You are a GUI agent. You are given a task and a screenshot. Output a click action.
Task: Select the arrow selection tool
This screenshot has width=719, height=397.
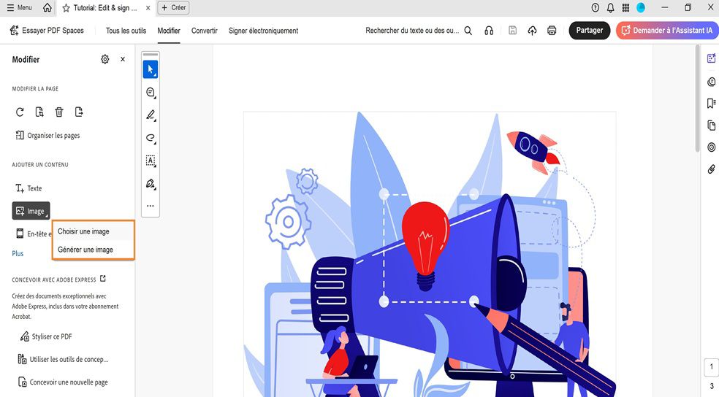click(x=151, y=69)
